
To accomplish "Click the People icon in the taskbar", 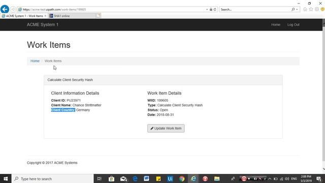I will [x=233, y=178].
